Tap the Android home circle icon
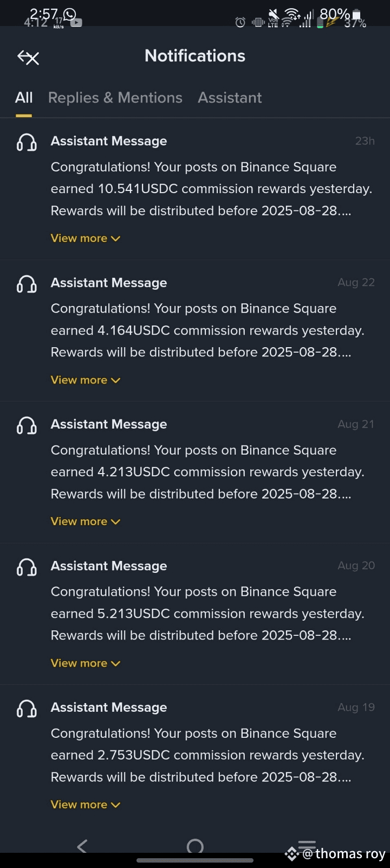 pyautogui.click(x=195, y=846)
